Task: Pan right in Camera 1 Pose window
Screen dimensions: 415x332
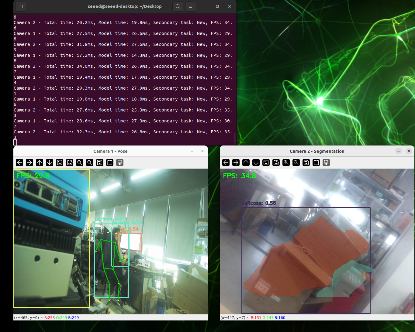Action: click(29, 163)
